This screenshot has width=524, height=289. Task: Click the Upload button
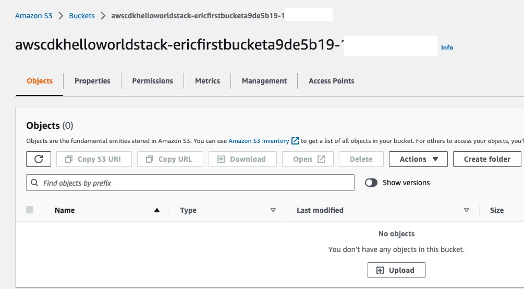[396, 270]
